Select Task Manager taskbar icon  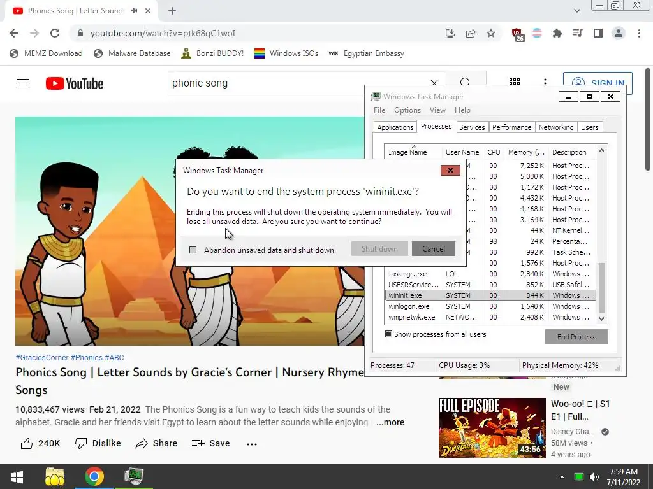(134, 476)
